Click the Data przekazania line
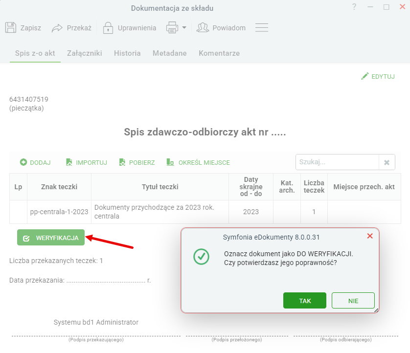 (x=80, y=280)
